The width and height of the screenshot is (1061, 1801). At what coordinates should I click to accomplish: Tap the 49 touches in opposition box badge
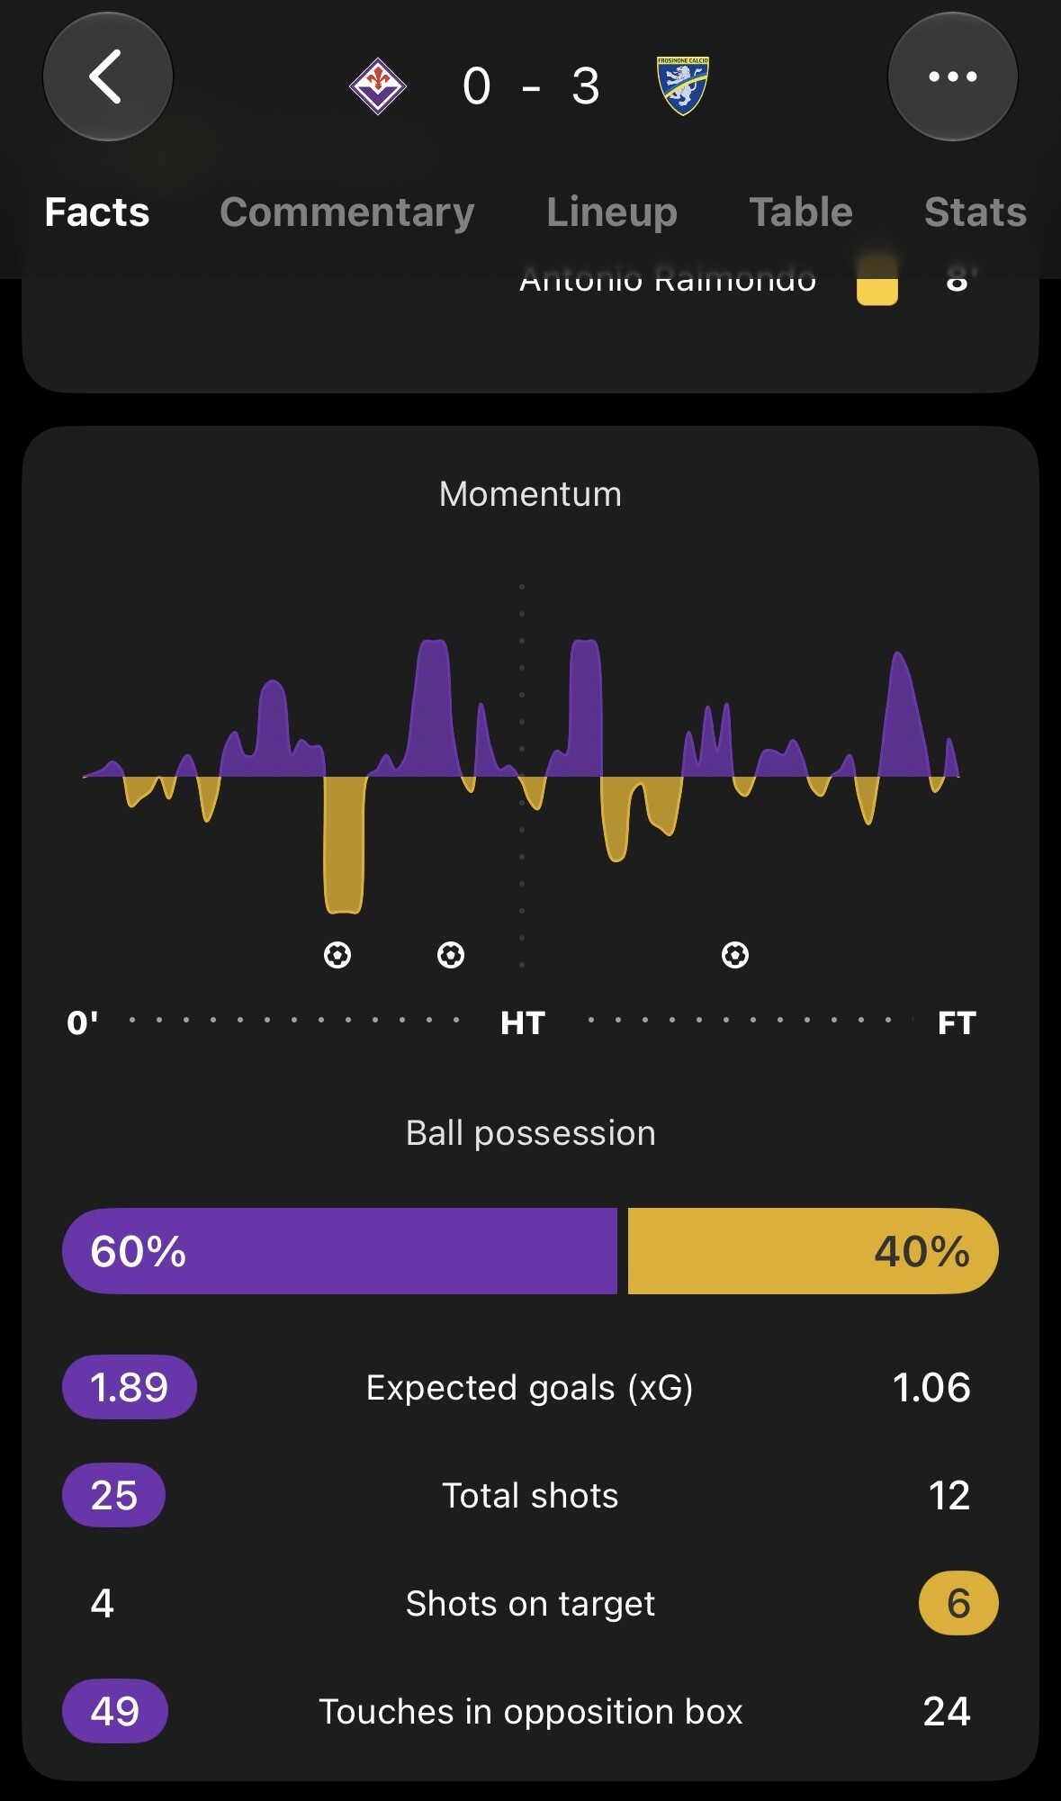tap(115, 1711)
